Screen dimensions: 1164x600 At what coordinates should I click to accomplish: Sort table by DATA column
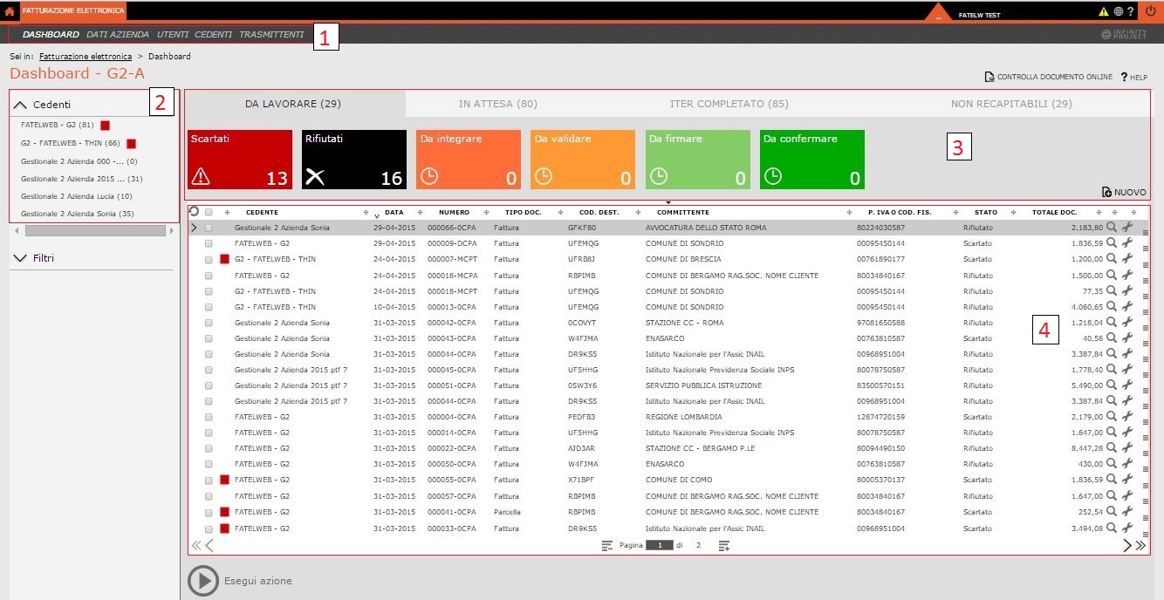click(x=394, y=212)
